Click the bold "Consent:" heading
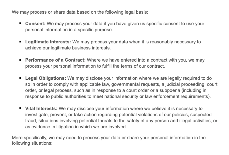The width and height of the screenshot is (229, 155). [35, 24]
